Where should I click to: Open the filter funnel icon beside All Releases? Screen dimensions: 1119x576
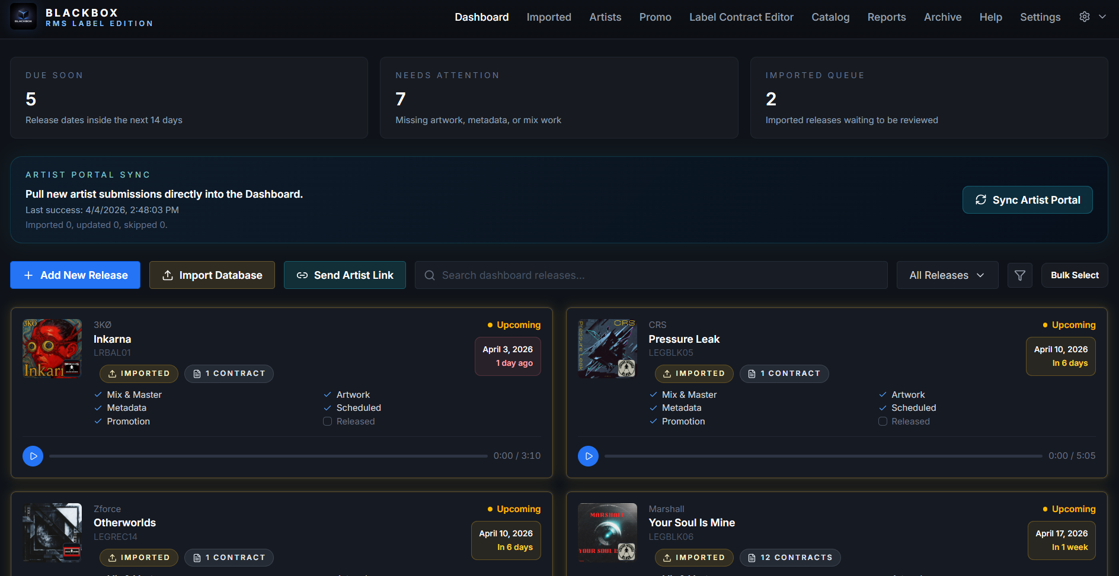coord(1019,275)
